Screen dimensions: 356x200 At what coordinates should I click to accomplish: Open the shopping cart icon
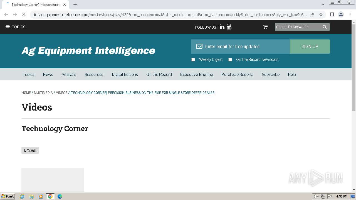point(266,27)
